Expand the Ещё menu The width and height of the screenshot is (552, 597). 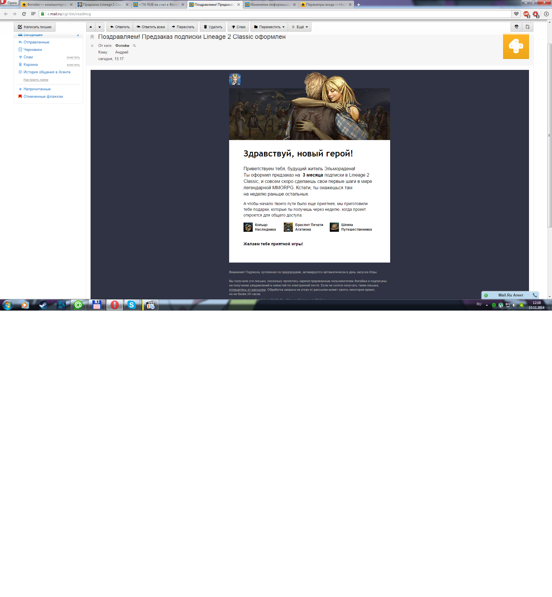pos(300,27)
